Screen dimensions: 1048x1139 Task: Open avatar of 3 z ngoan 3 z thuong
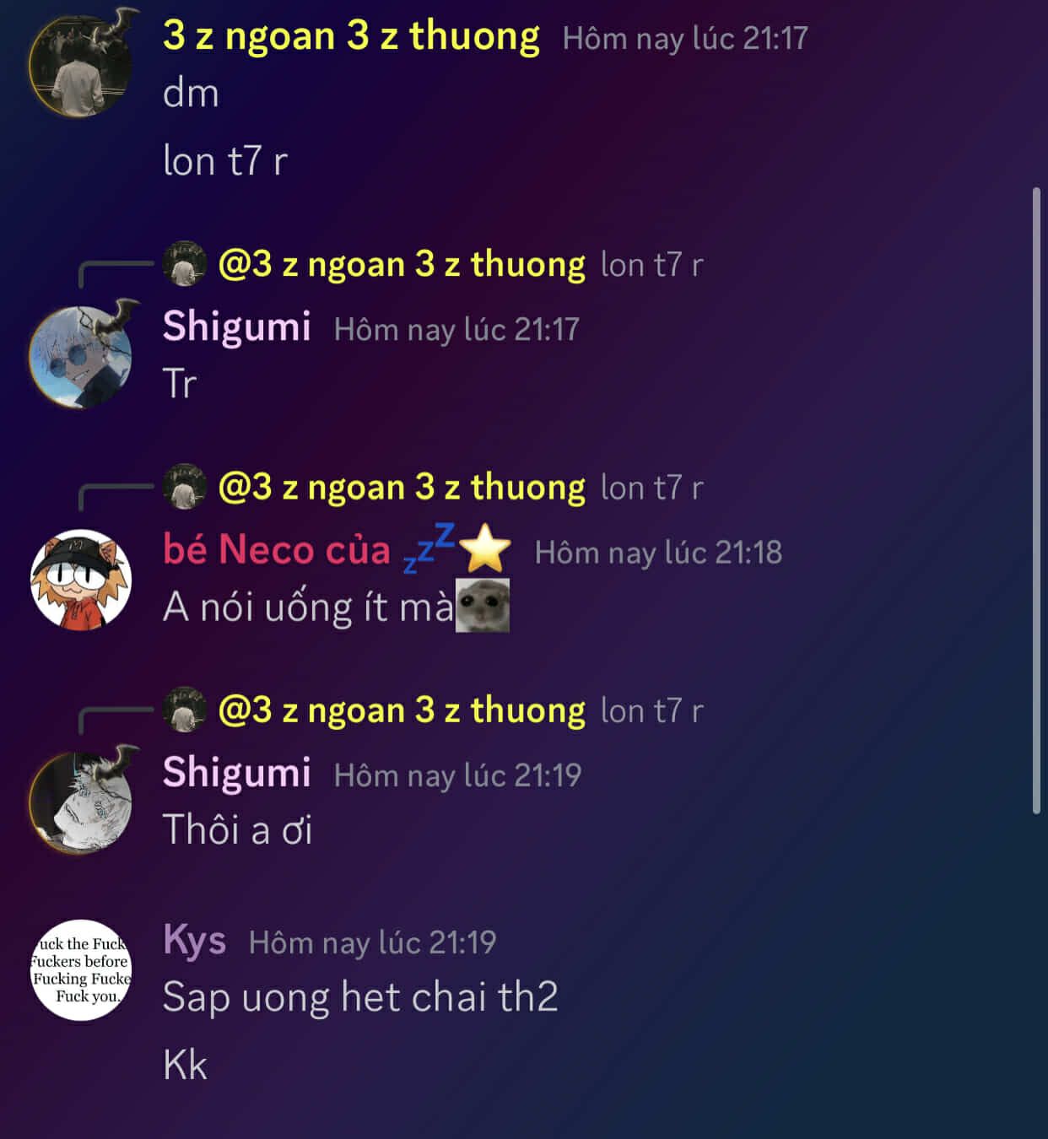pyautogui.click(x=81, y=63)
